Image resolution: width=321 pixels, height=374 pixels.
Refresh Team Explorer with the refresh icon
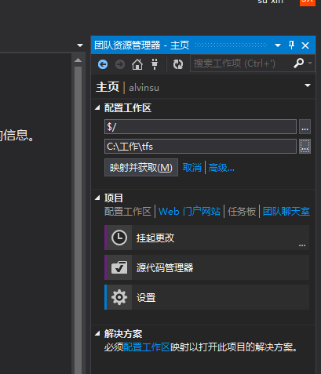[x=178, y=64]
